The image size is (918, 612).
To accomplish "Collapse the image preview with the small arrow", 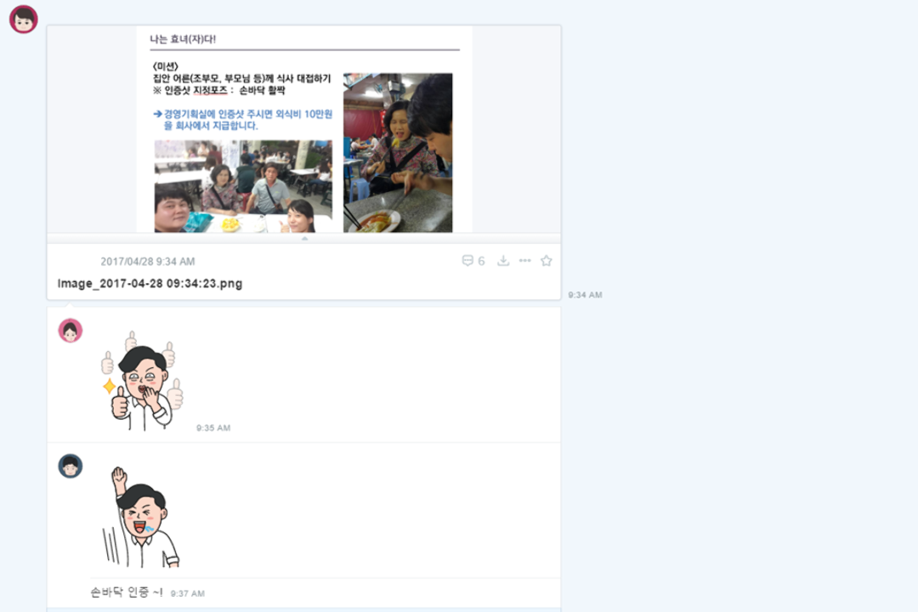I will click(304, 238).
